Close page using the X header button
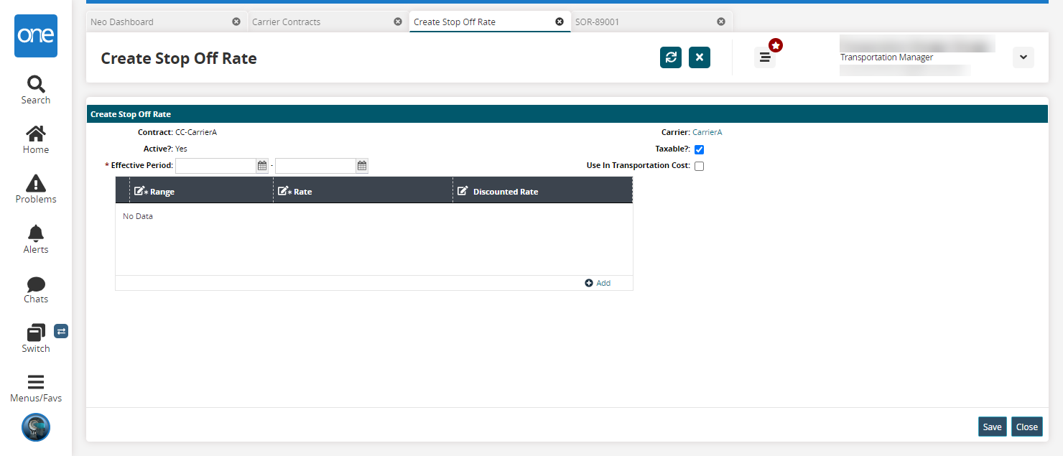The width and height of the screenshot is (1063, 456). tap(700, 57)
